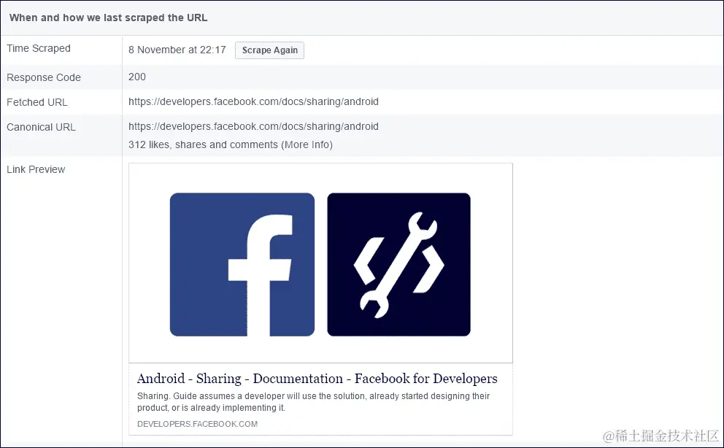724x448 pixels.
Task: Open the More Info link
Action: pos(307,145)
